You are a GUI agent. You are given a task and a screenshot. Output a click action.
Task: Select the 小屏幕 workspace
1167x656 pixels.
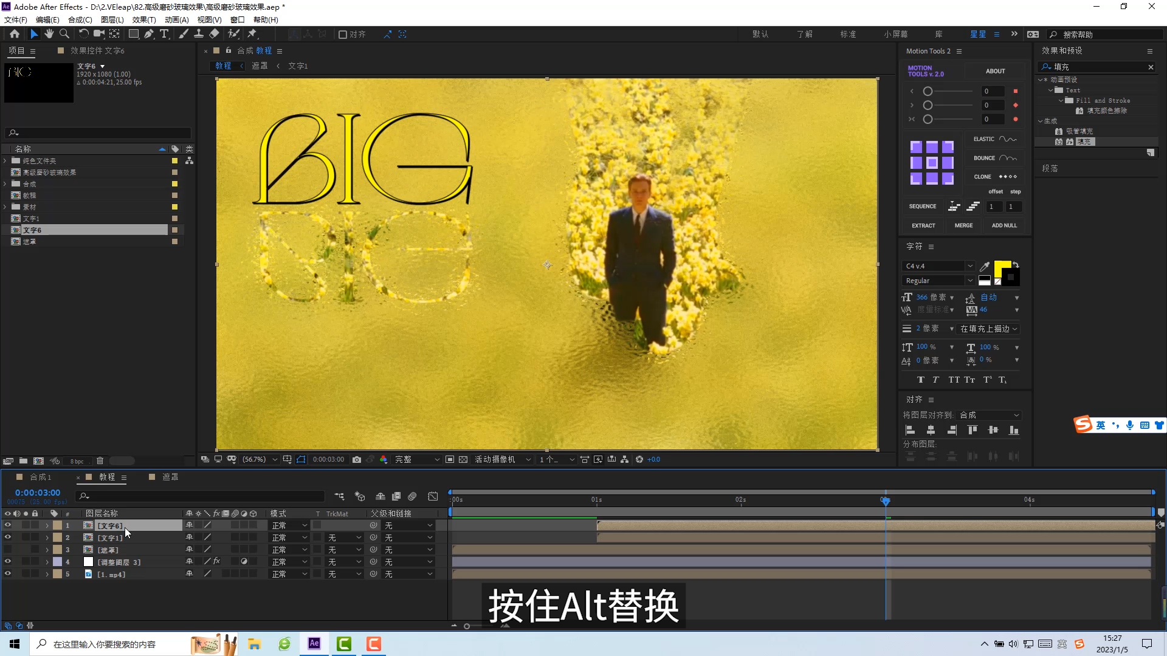[896, 34]
